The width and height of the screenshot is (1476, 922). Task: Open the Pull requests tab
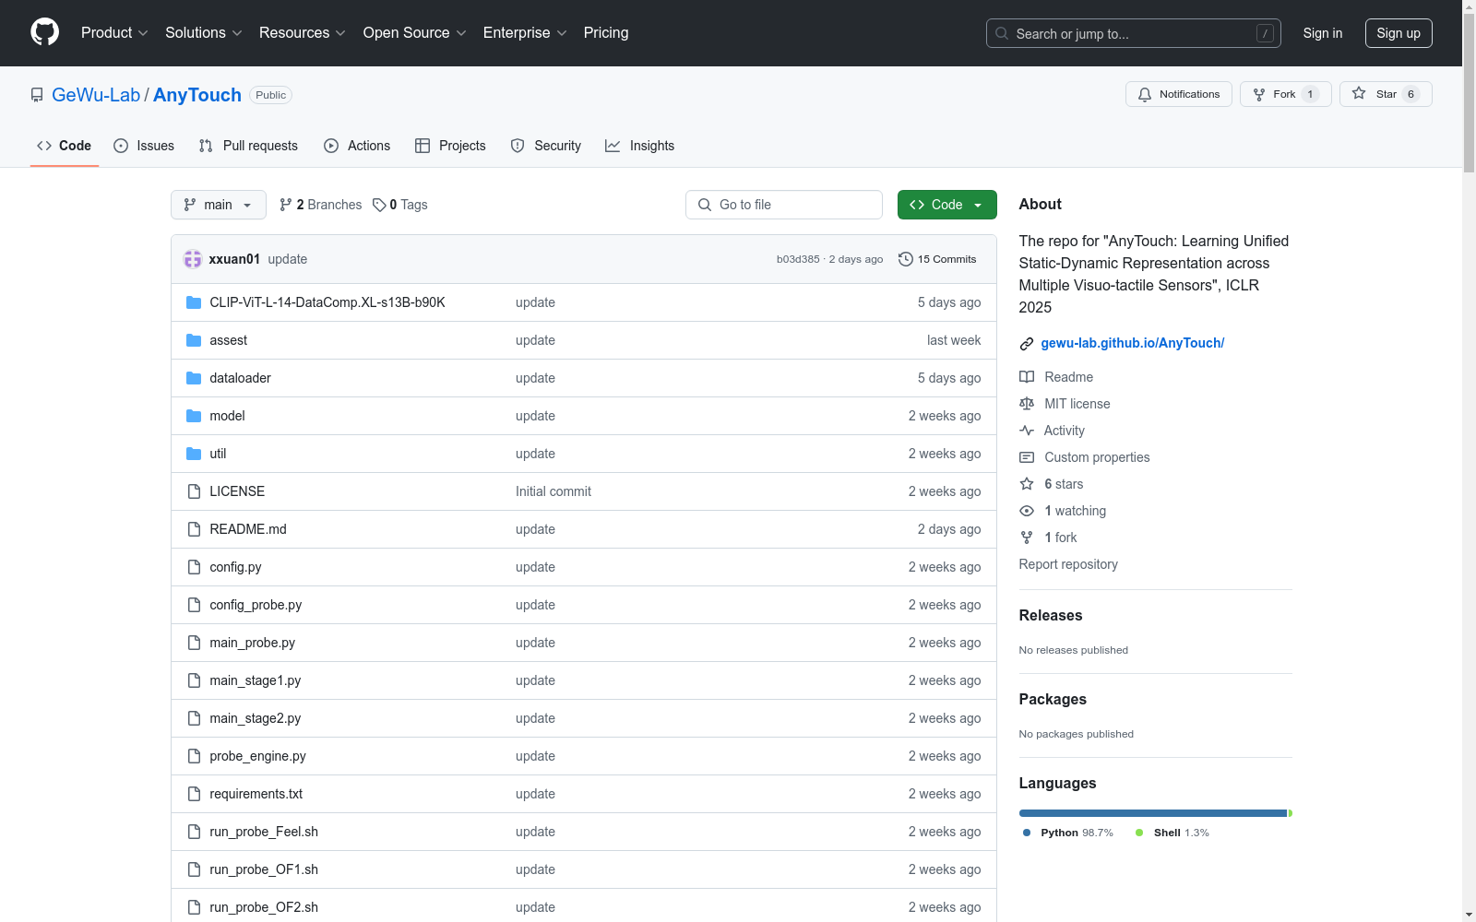[248, 146]
